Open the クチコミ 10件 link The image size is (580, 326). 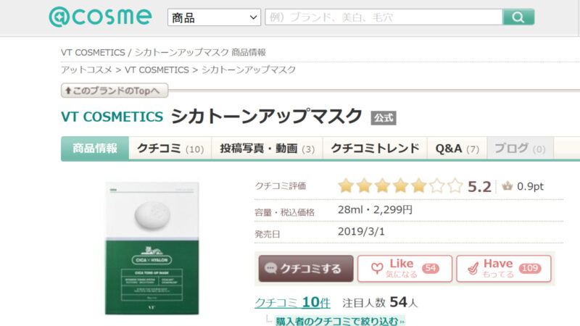point(292,303)
